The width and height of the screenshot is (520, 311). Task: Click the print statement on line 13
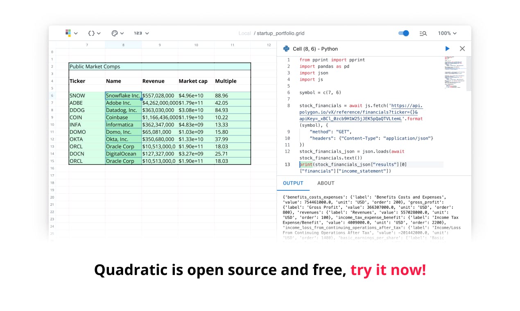click(x=353, y=168)
